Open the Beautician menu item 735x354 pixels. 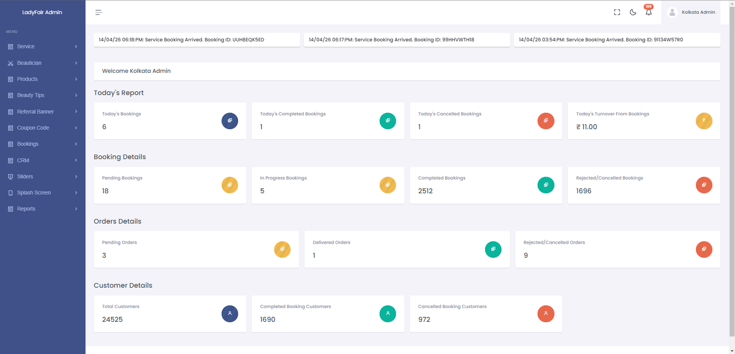tap(43, 63)
